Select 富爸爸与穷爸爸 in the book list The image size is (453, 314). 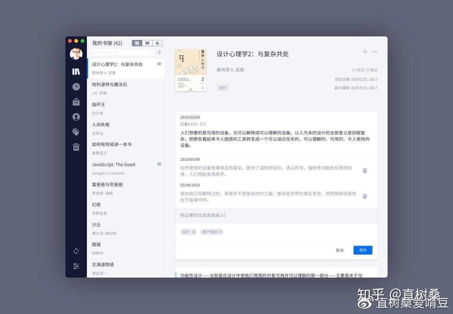pos(126,188)
